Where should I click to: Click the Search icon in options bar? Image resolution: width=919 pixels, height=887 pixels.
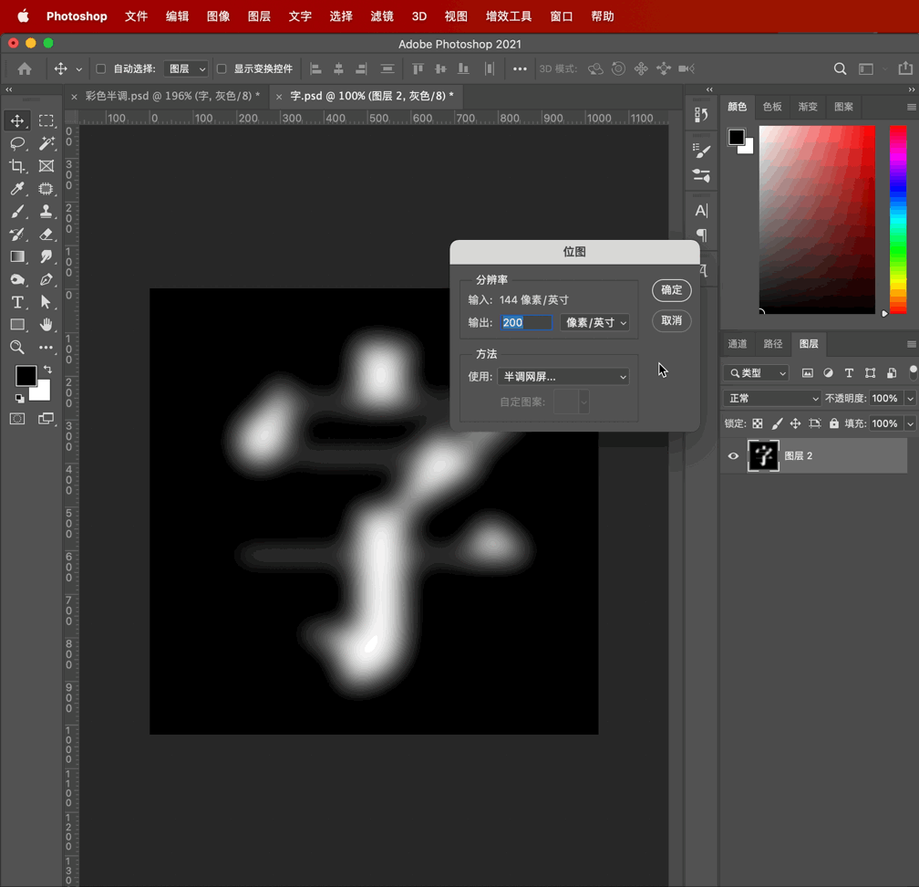(x=840, y=68)
